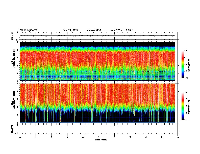Click time axis tick label "9"
Screen dimensions: 200x154
[162, 137]
